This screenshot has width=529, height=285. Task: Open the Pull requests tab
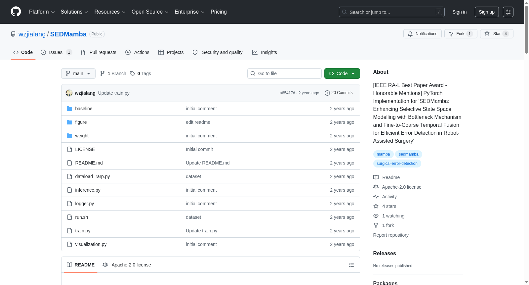99,52
